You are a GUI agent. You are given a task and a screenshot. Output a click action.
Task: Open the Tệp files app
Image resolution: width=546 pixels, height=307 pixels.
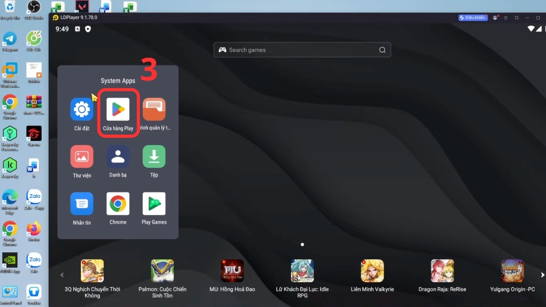(x=154, y=156)
